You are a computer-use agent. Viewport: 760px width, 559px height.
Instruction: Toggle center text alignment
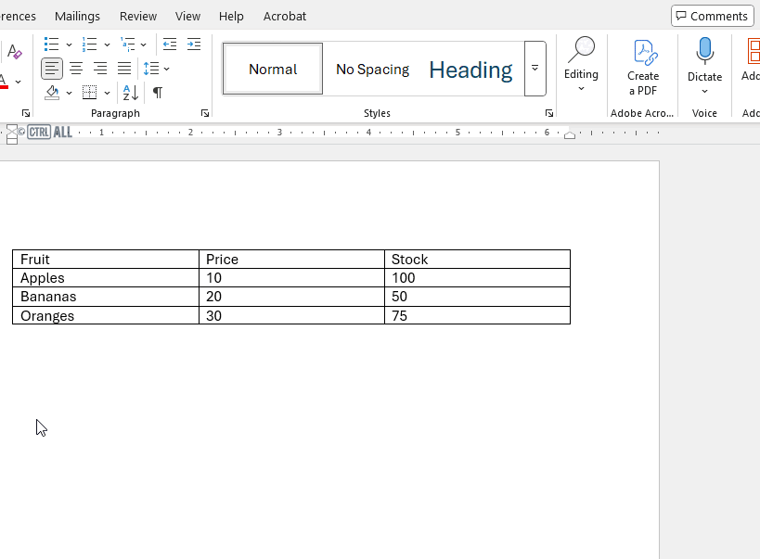pyautogui.click(x=75, y=68)
